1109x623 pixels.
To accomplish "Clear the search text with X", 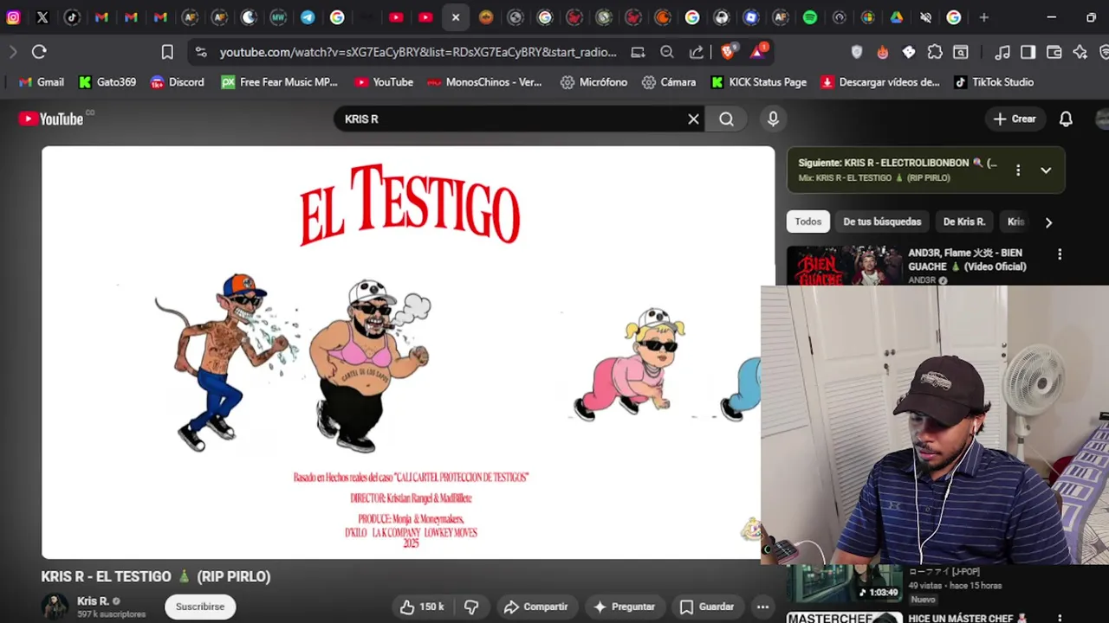I will tap(693, 119).
